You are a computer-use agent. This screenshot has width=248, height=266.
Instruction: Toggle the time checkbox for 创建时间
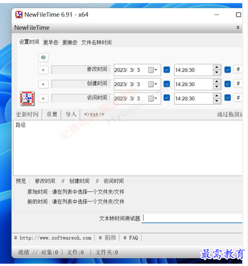228,84
